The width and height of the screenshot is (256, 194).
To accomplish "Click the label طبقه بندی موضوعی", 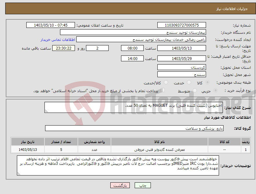I will (234, 83).
